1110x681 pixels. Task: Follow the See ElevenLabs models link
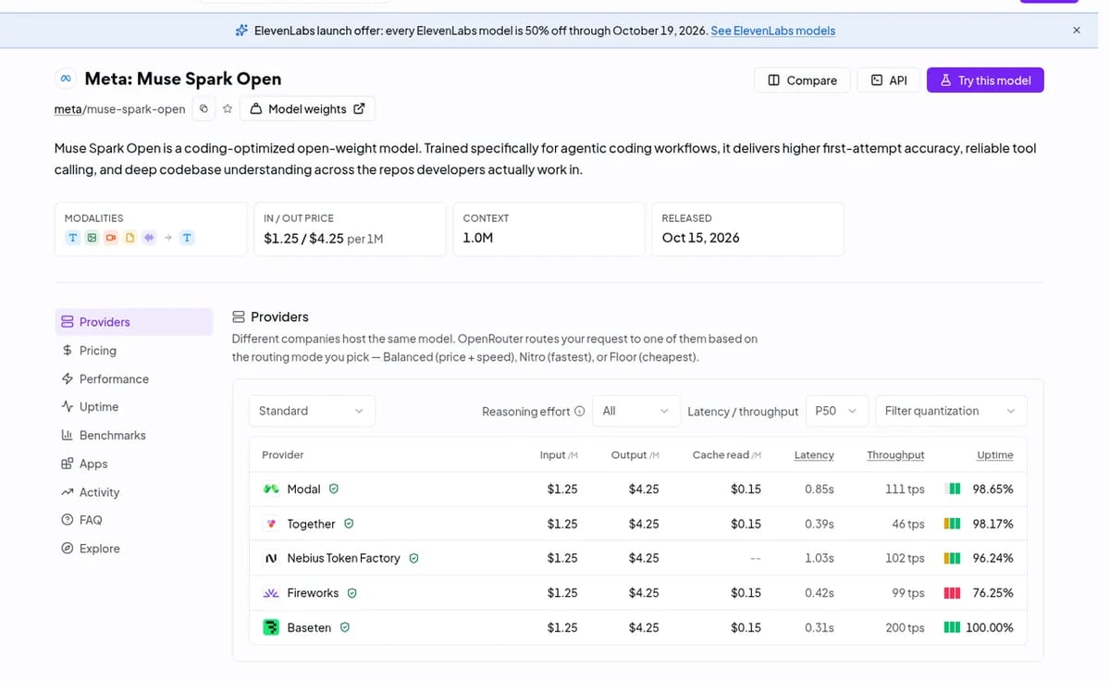[772, 31]
